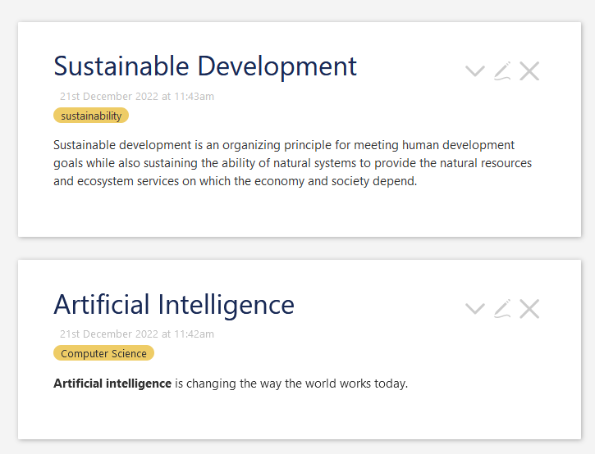This screenshot has width=595, height=454.
Task: Filter by the sustainability tag
Action: (x=91, y=116)
